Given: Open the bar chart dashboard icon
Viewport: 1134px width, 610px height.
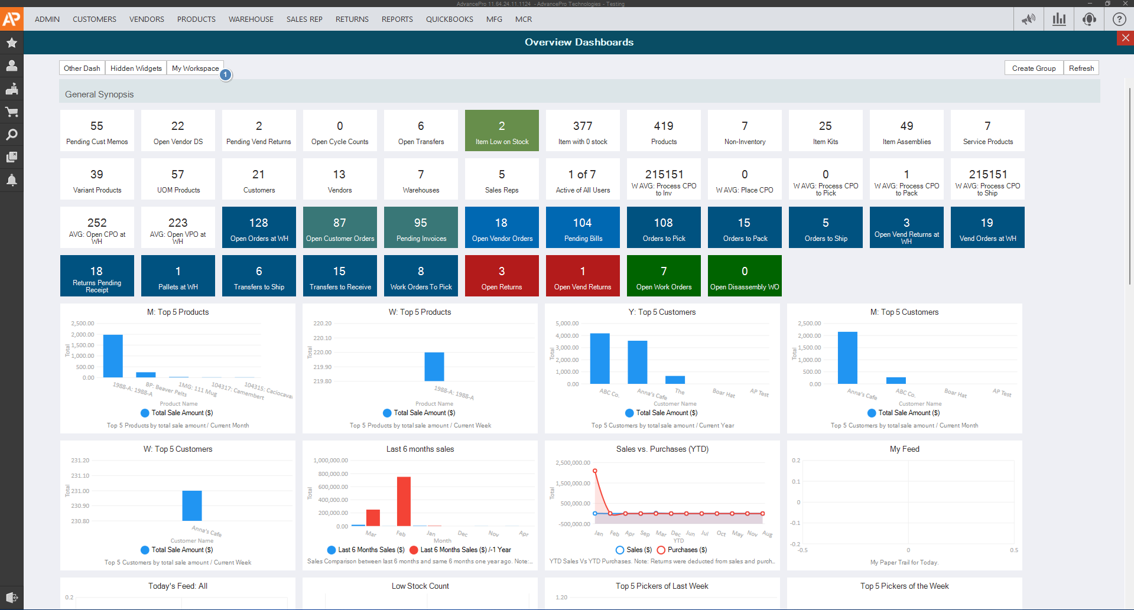Looking at the screenshot, I should [1059, 19].
